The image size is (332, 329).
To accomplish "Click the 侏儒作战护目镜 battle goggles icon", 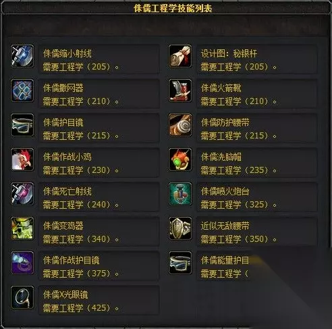I will [x=22, y=263].
